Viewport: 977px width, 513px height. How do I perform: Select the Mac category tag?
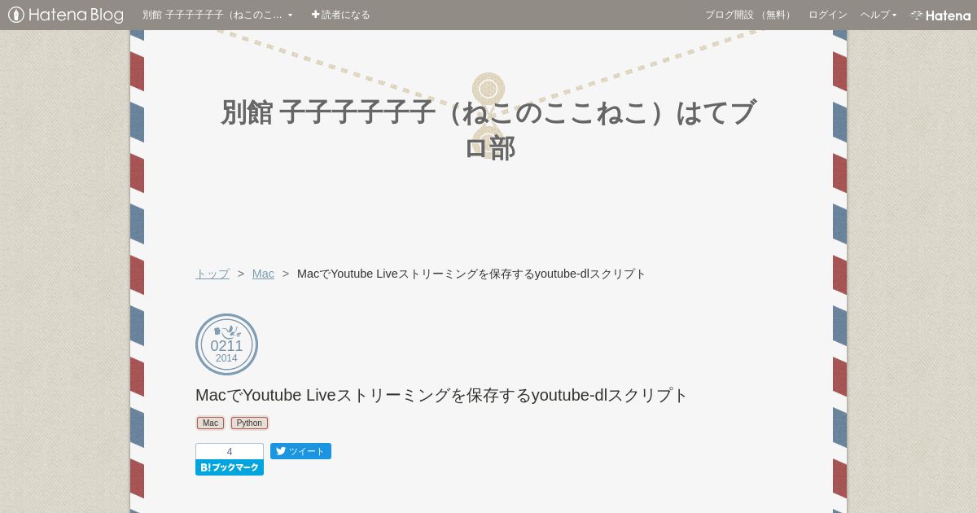tap(210, 423)
